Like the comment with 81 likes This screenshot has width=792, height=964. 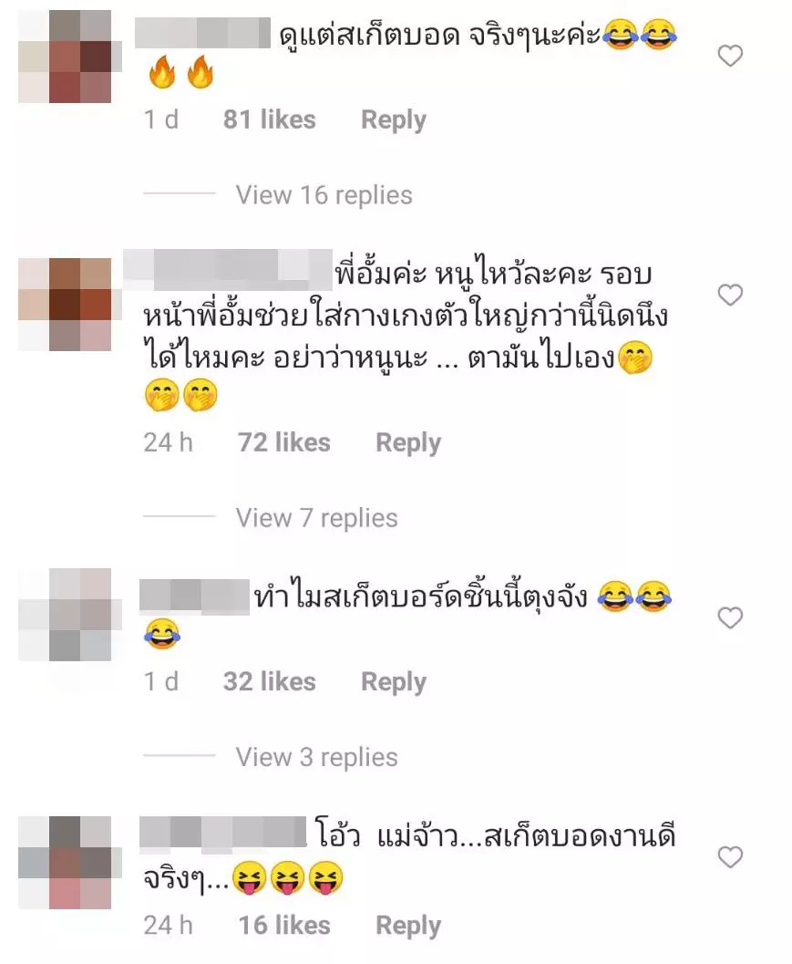pyautogui.click(x=730, y=56)
